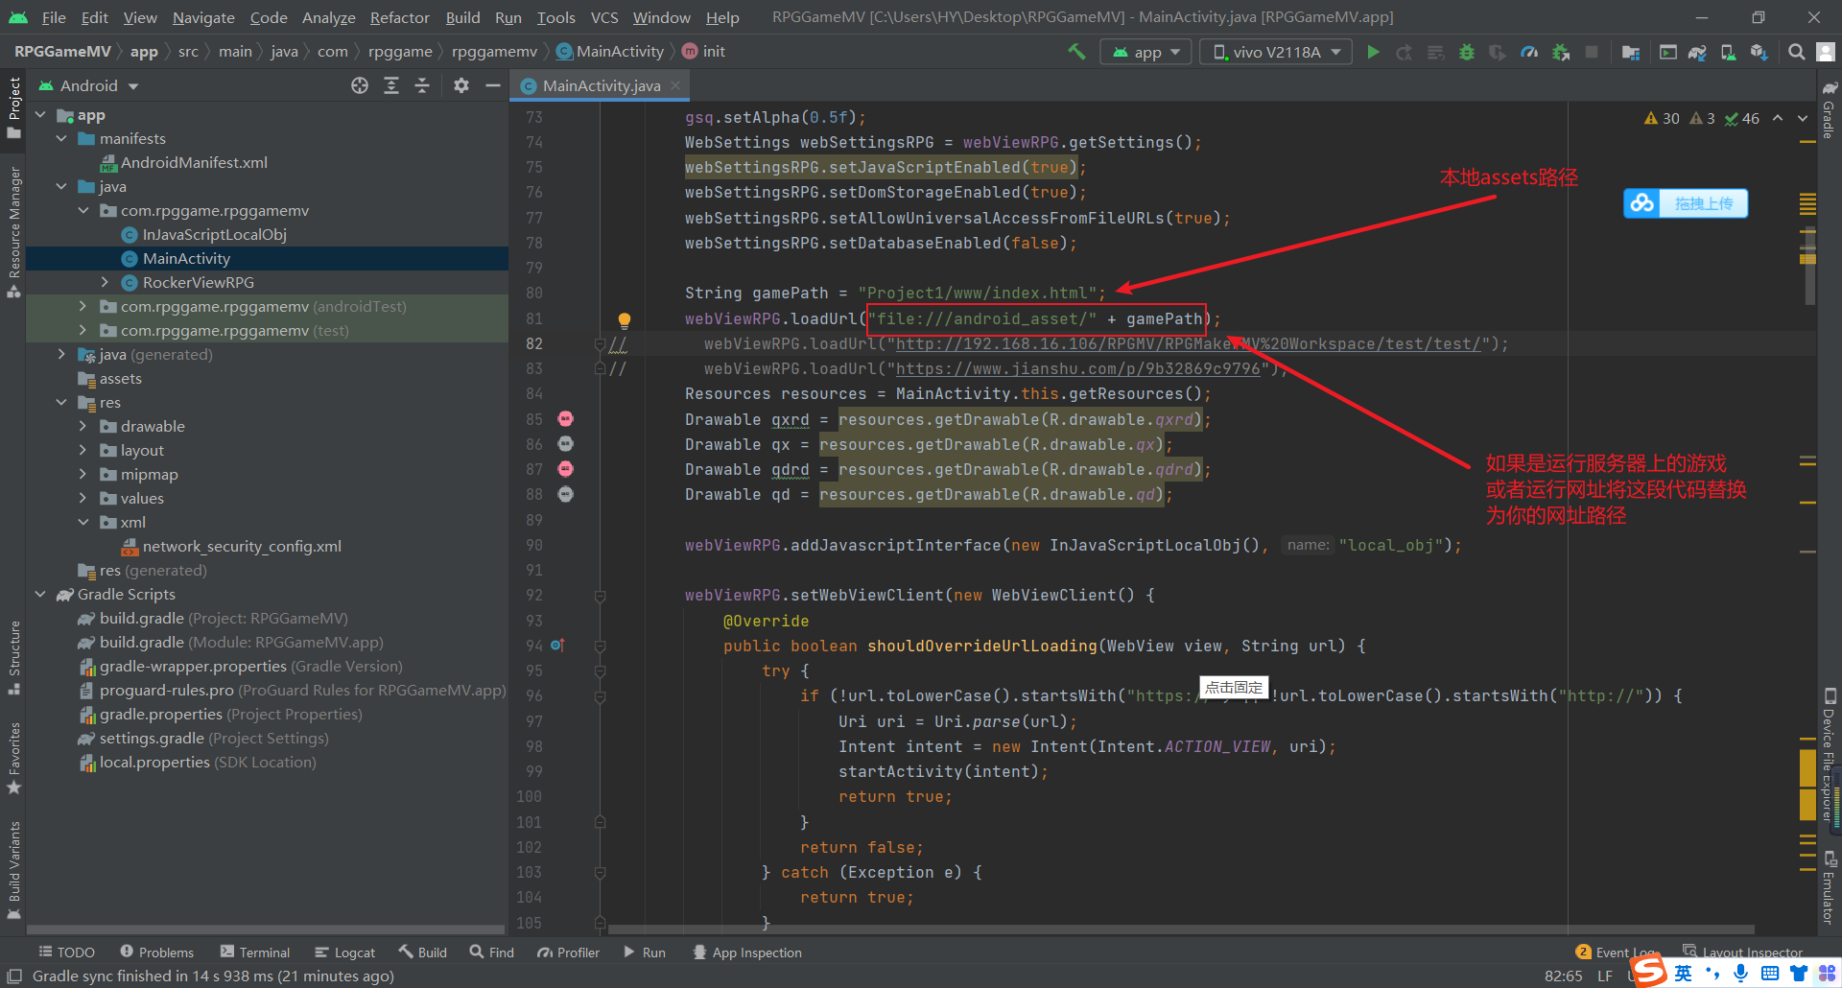The height and width of the screenshot is (988, 1842).
Task: Run the app with the green play button
Action: [1373, 52]
